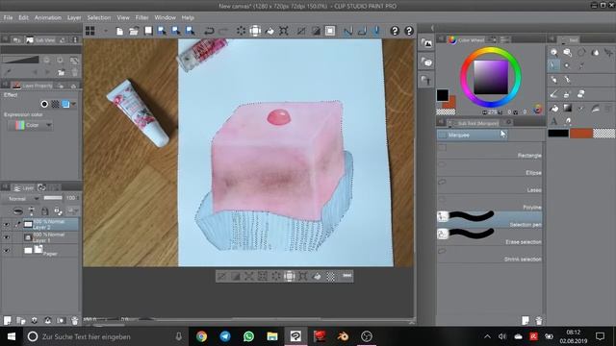
Task: Select the Auto select wand tool
Action: pyautogui.click(x=567, y=65)
